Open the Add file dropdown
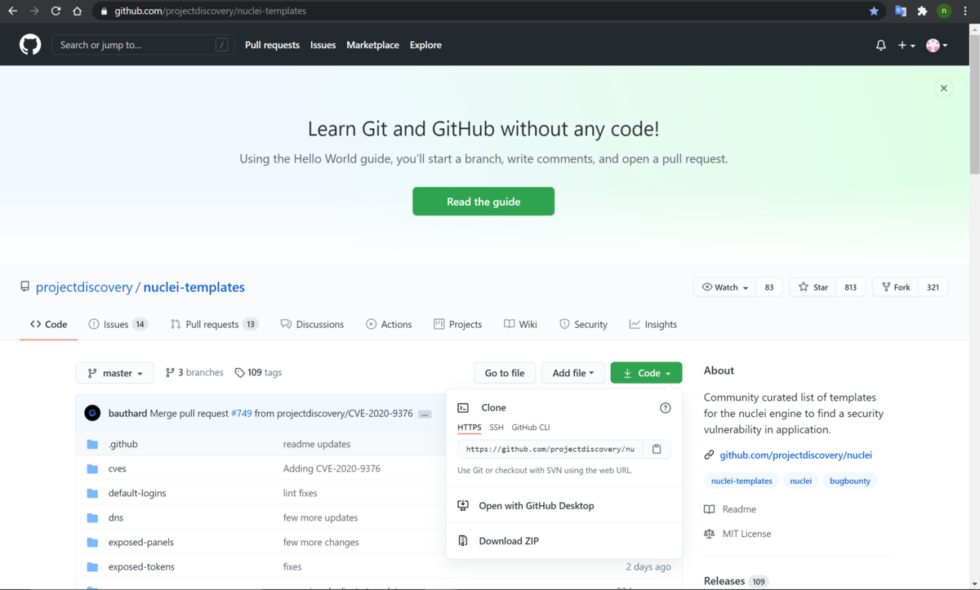 pos(572,373)
